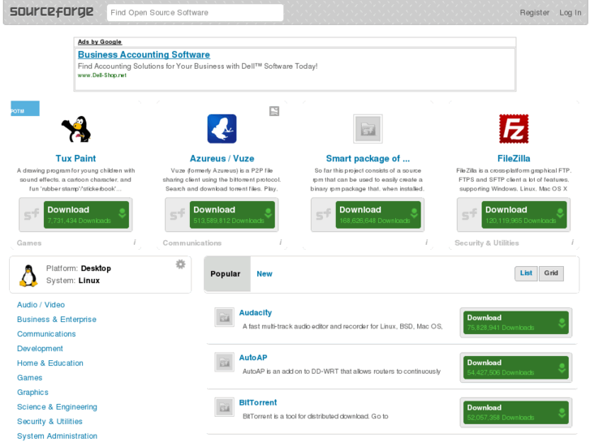This screenshot has width=590, height=442.
Task: Click the SourceForge logo
Action: 52,11
